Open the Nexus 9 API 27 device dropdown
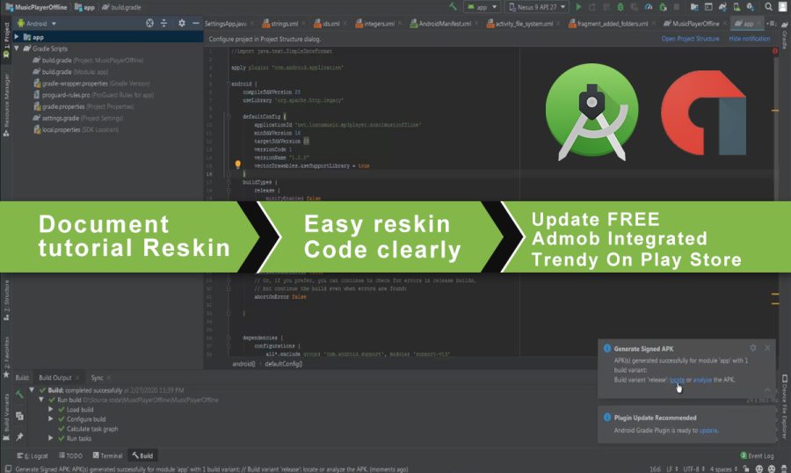The image size is (791, 473). coord(537,7)
